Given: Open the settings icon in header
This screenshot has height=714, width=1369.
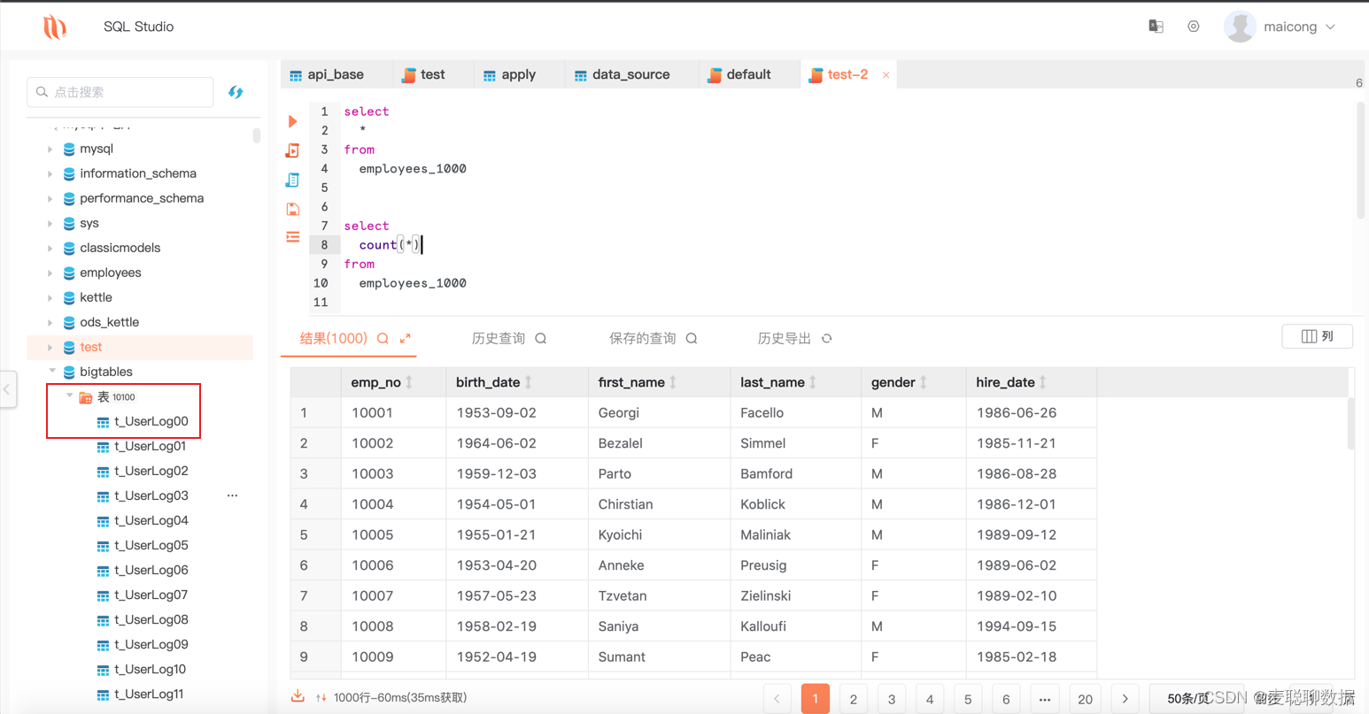Looking at the screenshot, I should (1194, 27).
